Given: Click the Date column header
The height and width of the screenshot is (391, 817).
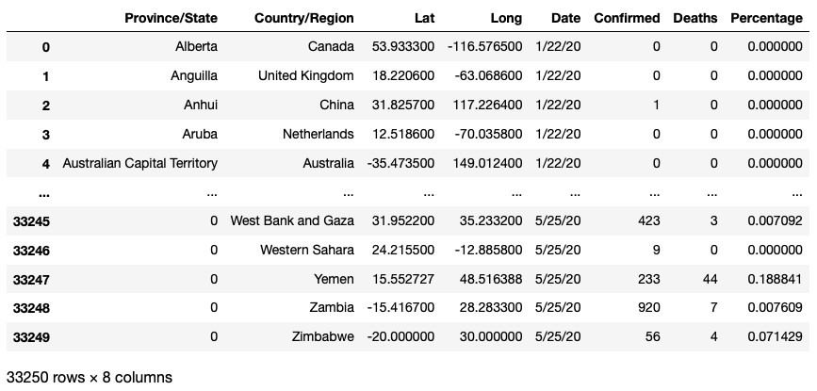Looking at the screenshot, I should [565, 18].
